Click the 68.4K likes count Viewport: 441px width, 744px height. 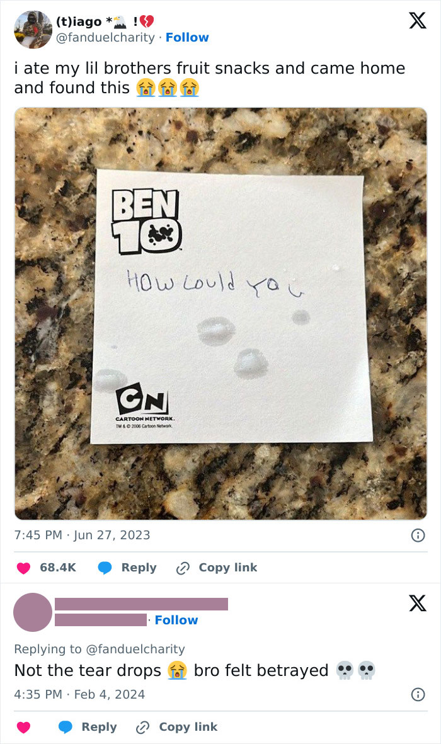[58, 568]
